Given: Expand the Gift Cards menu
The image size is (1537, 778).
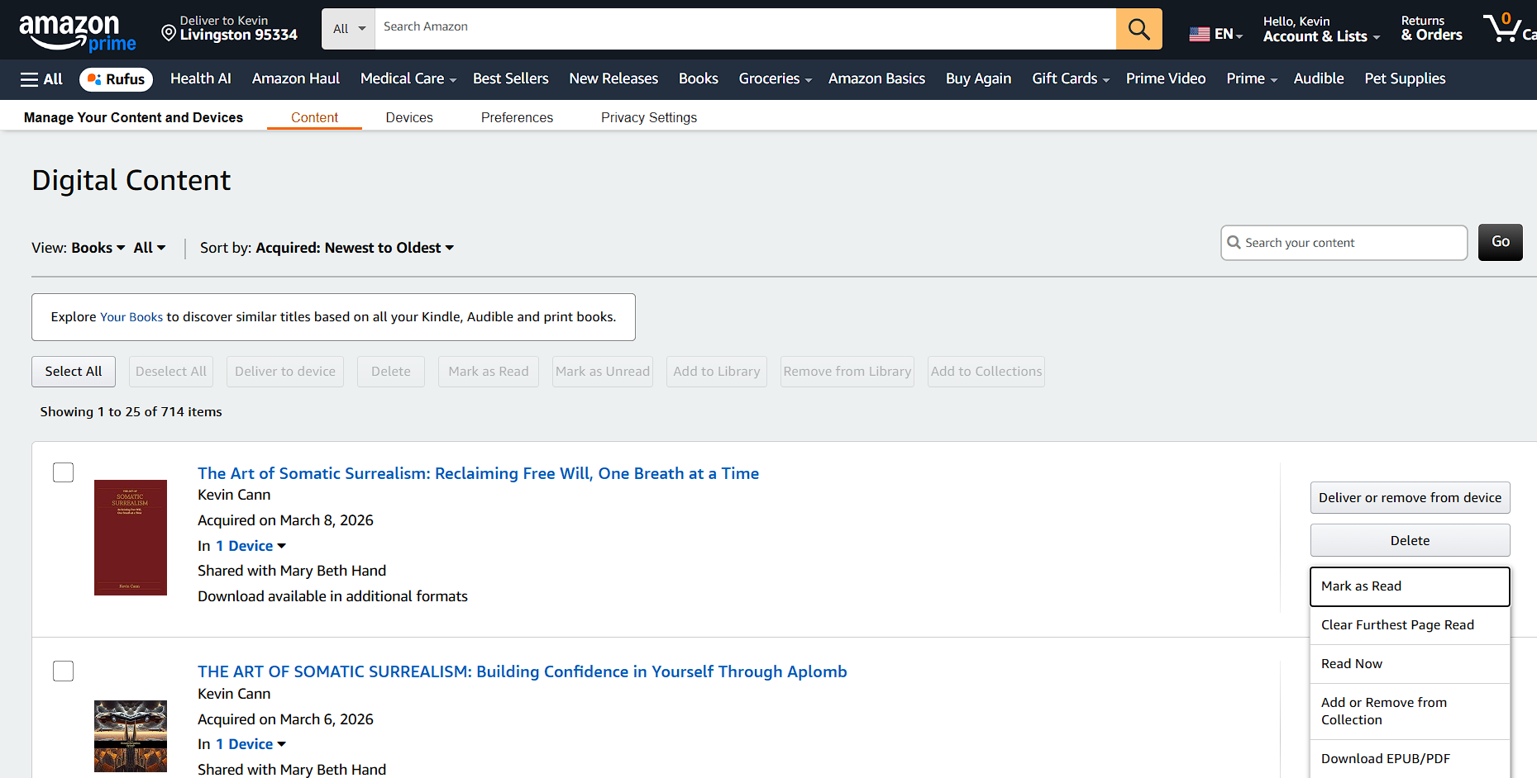Looking at the screenshot, I should (x=1070, y=78).
